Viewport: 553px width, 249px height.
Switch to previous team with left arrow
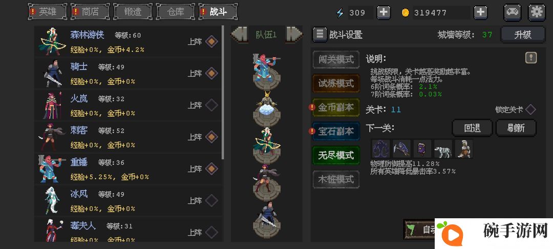239,34
